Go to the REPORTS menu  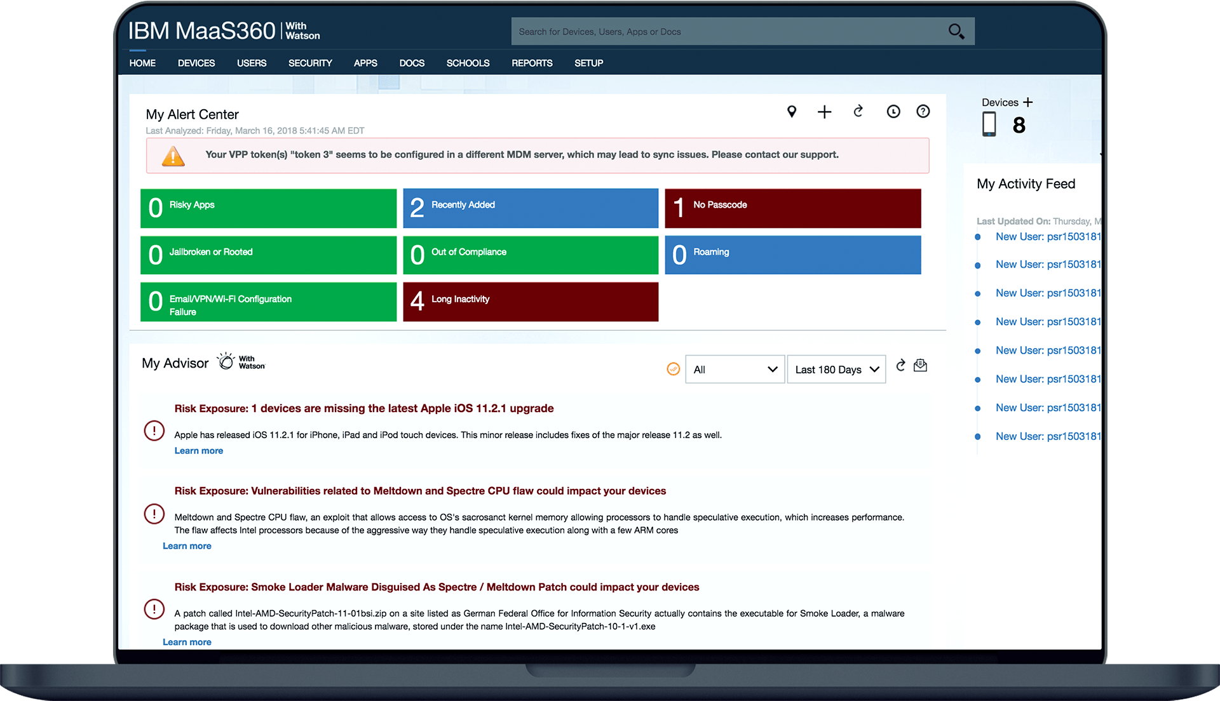[532, 63]
